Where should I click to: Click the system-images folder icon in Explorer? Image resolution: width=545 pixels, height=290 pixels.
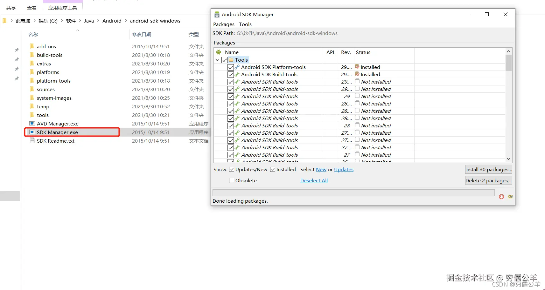pos(32,98)
